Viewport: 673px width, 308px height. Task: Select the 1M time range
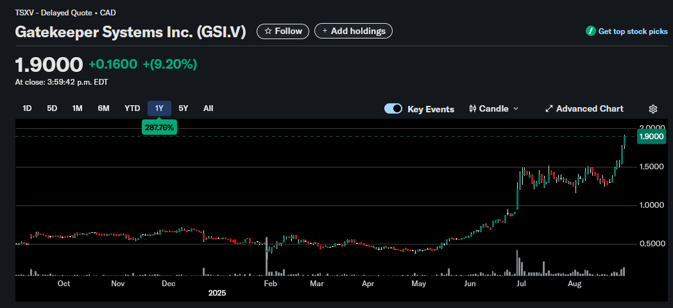click(x=77, y=108)
